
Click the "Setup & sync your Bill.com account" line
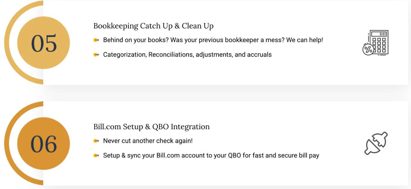(x=211, y=155)
